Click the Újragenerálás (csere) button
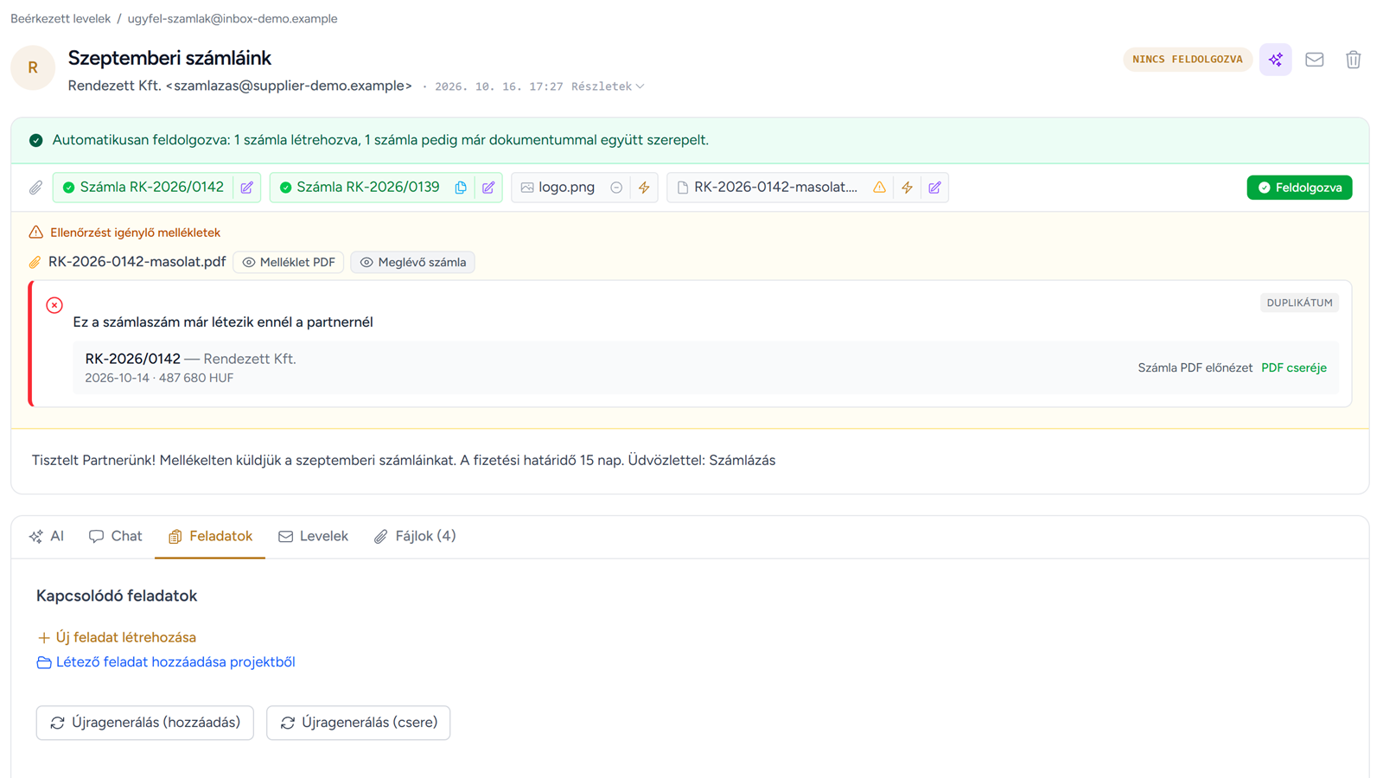 (359, 723)
